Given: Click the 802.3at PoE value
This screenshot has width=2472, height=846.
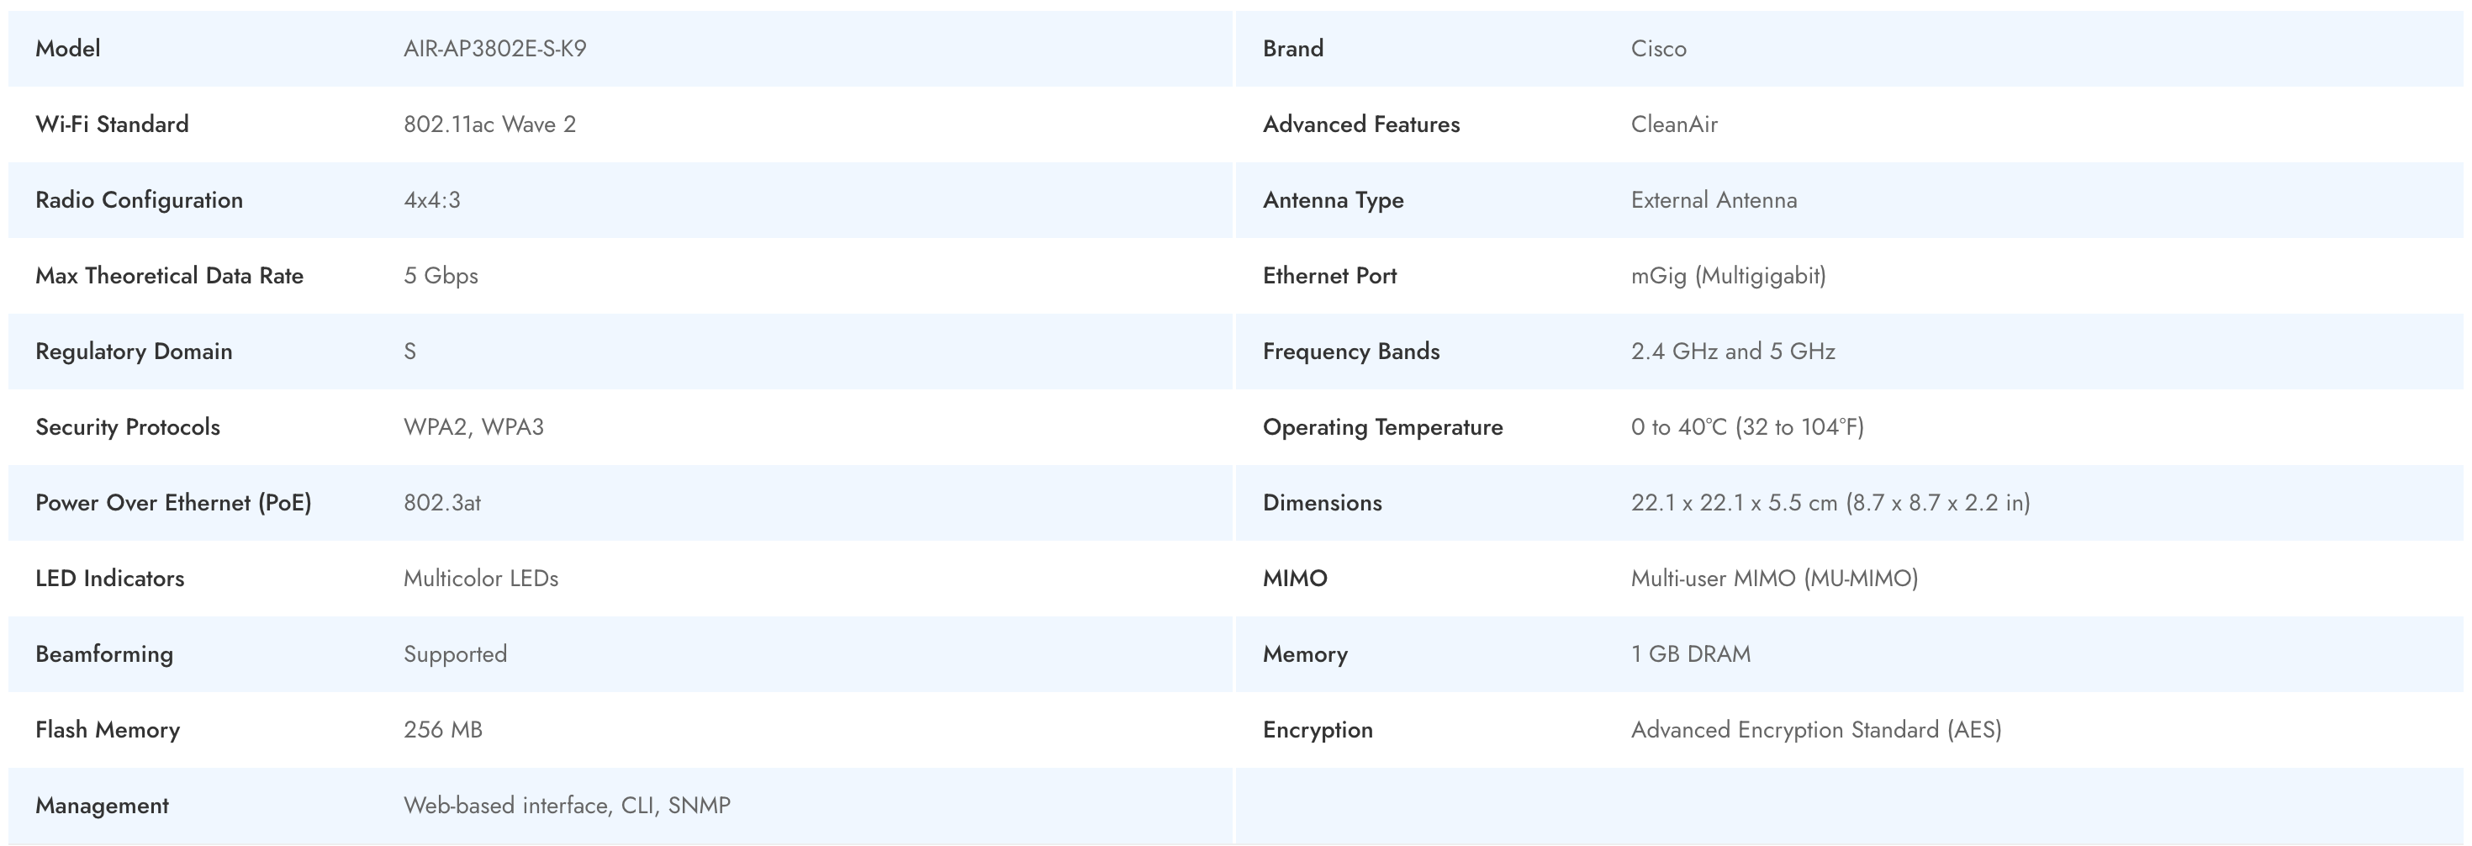Looking at the screenshot, I should tap(441, 503).
